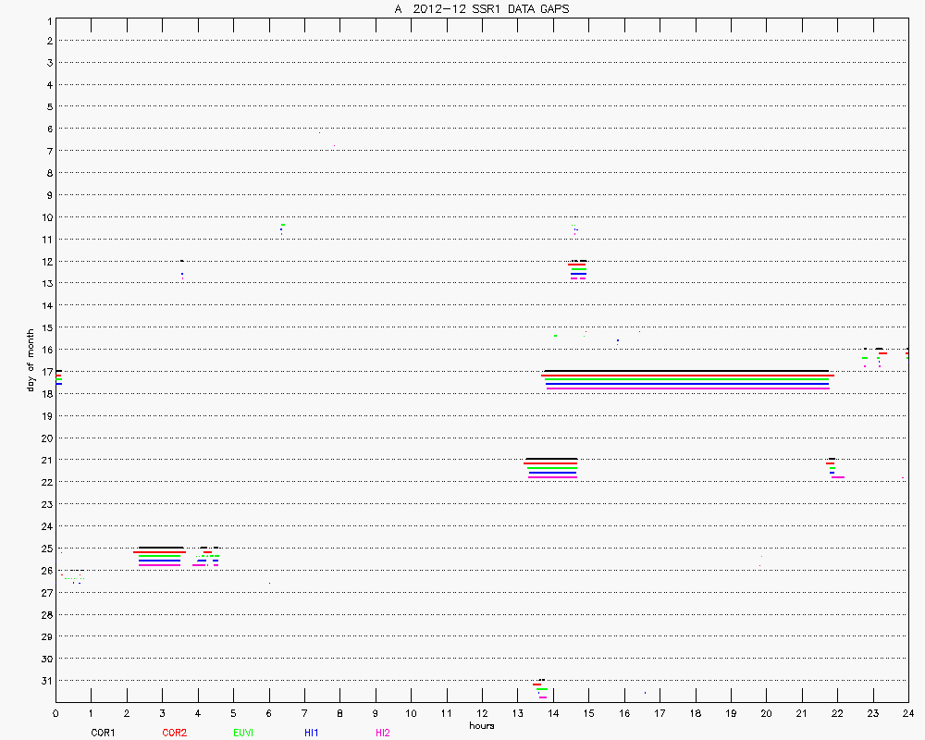Click the 'day of month' y-axis label
The image size is (925, 740).
(x=31, y=360)
